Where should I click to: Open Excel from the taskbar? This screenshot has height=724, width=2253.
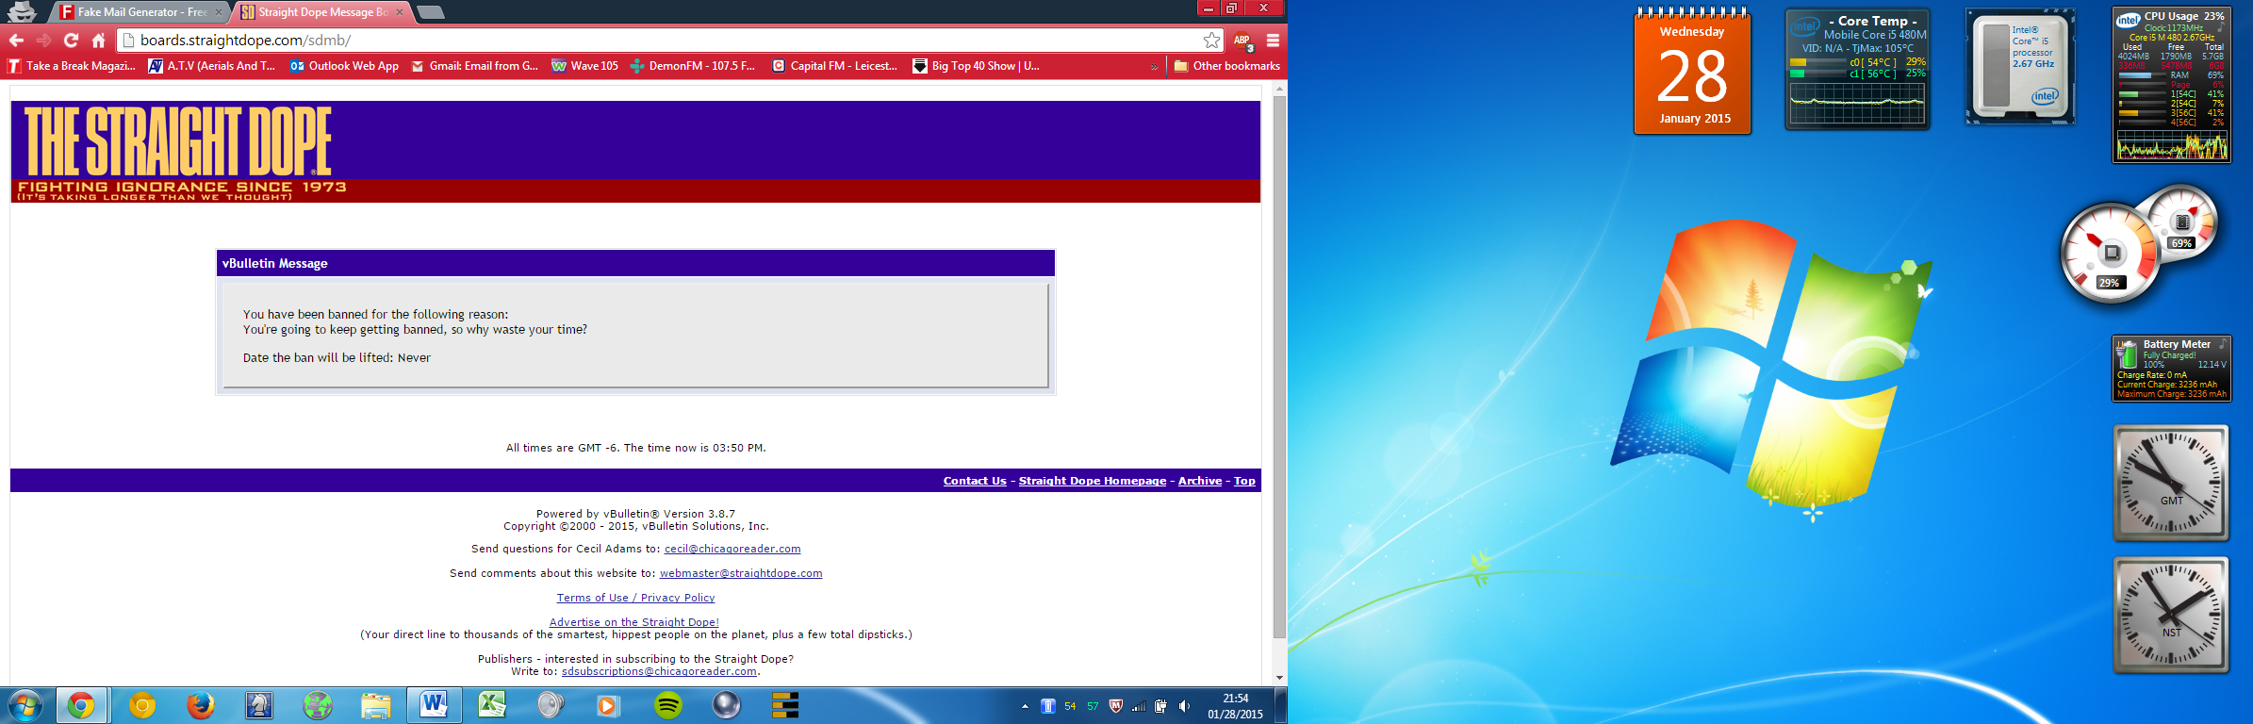[491, 705]
